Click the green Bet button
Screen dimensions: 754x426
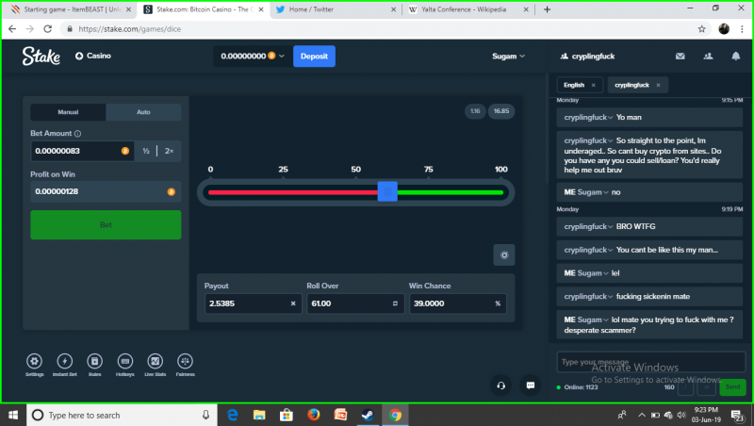click(x=106, y=224)
